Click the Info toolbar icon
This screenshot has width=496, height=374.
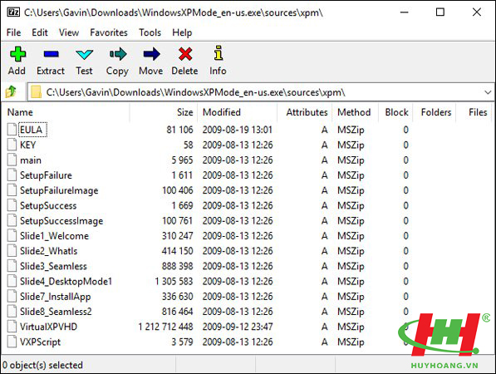pos(219,53)
